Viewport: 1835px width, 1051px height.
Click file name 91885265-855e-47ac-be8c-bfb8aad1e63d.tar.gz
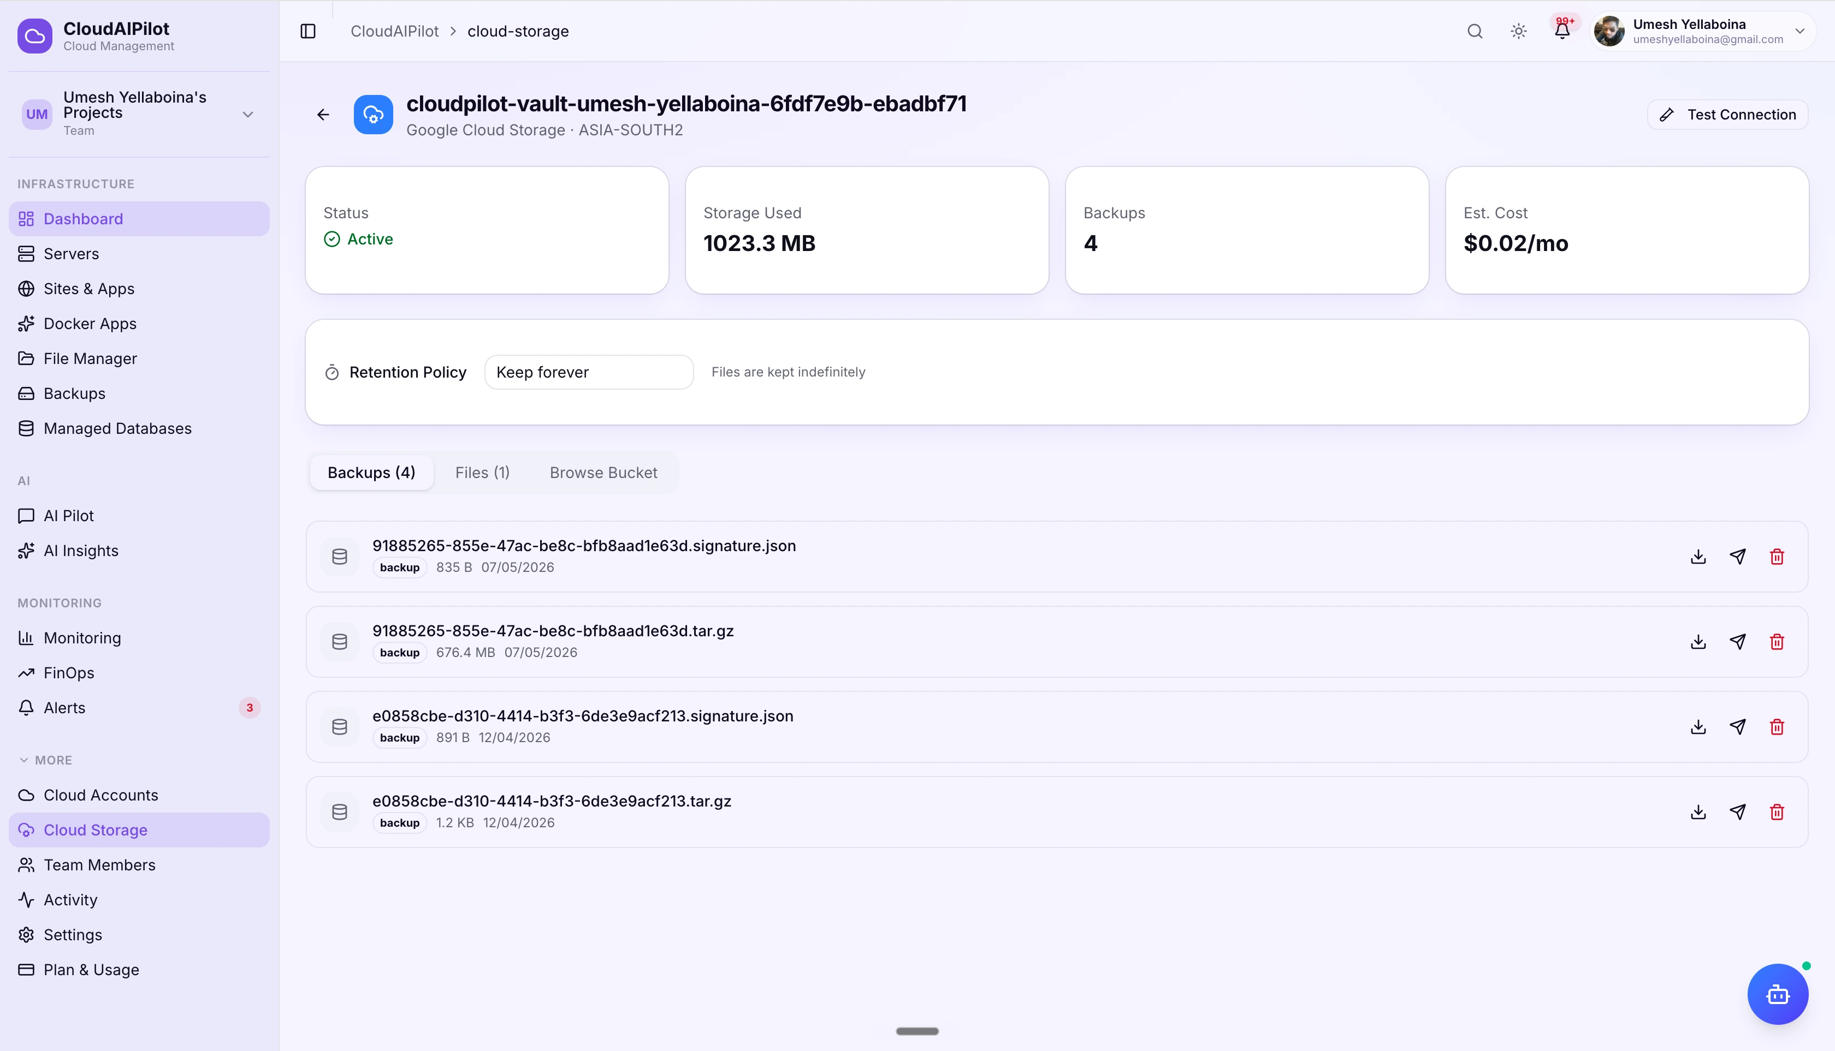point(553,631)
